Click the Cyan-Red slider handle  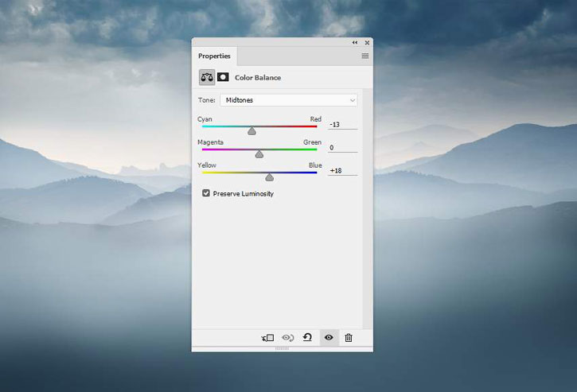coord(251,131)
